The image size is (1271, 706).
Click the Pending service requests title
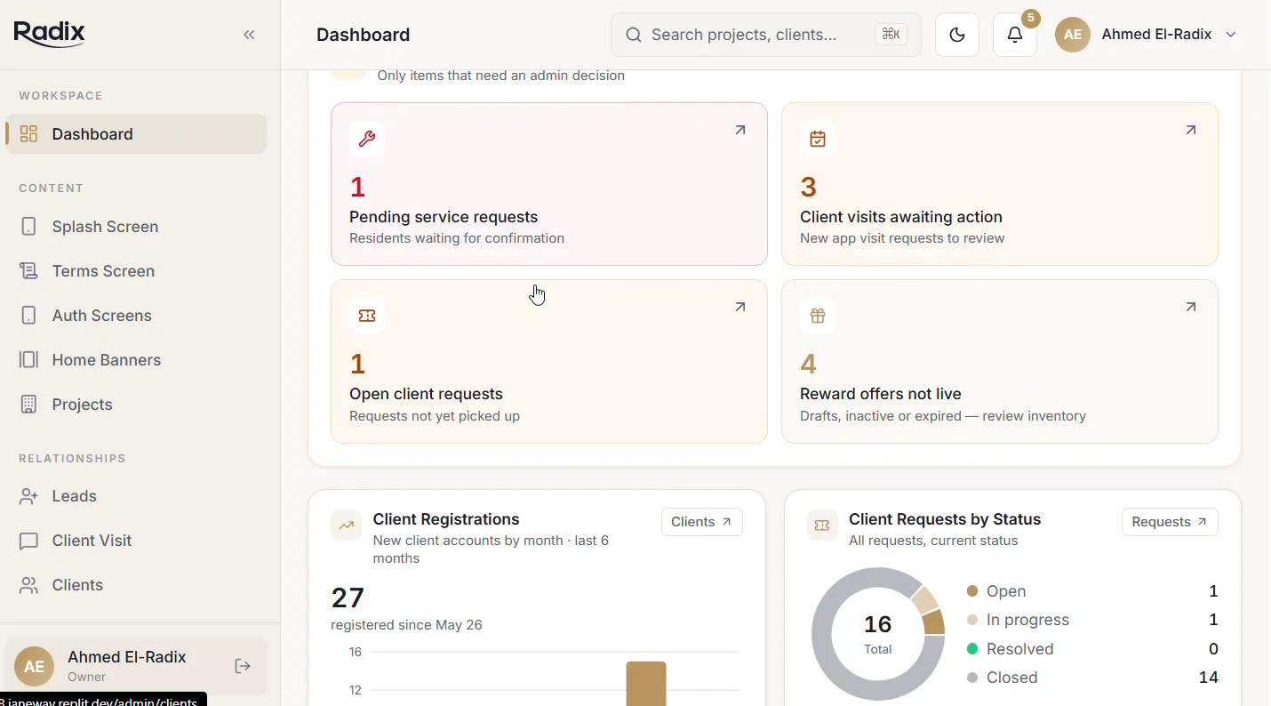click(444, 217)
